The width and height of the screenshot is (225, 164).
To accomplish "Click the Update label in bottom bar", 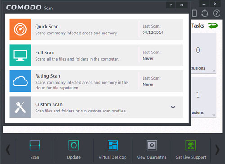I will pyautogui.click(x=74, y=157).
